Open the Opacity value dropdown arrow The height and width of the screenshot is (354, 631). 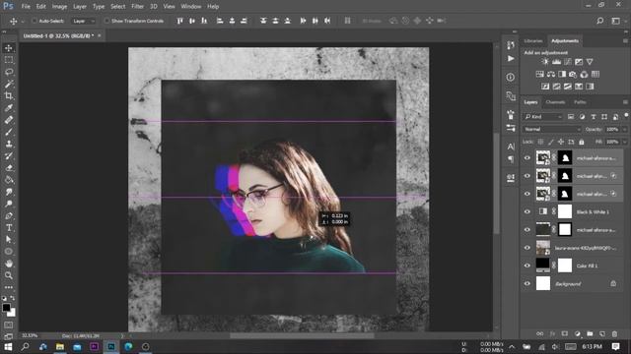[624, 129]
